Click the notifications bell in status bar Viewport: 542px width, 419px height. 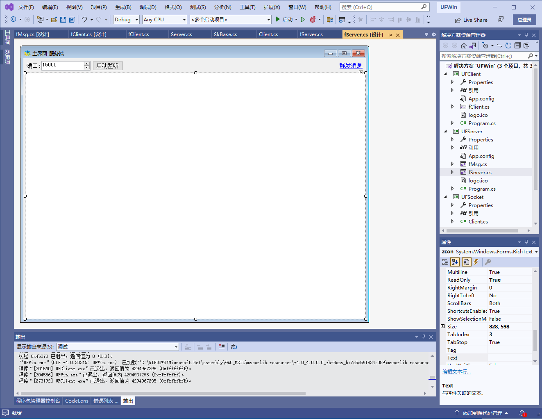522,413
